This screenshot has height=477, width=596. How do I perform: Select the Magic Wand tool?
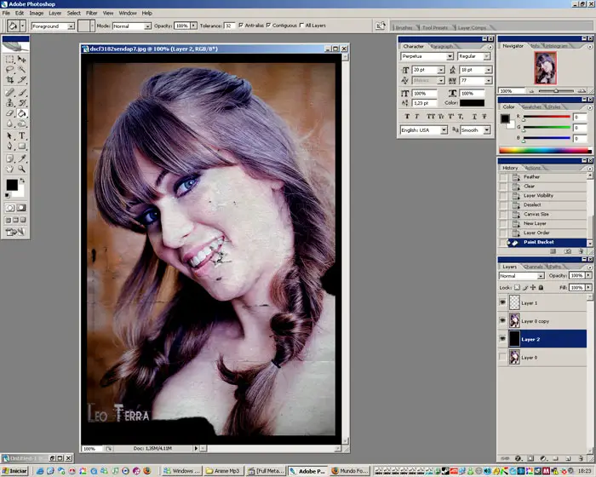click(x=22, y=70)
